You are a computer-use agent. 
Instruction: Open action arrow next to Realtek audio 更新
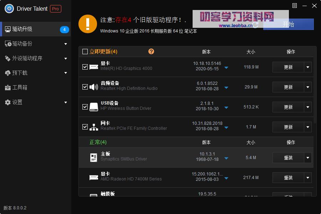[308, 87]
